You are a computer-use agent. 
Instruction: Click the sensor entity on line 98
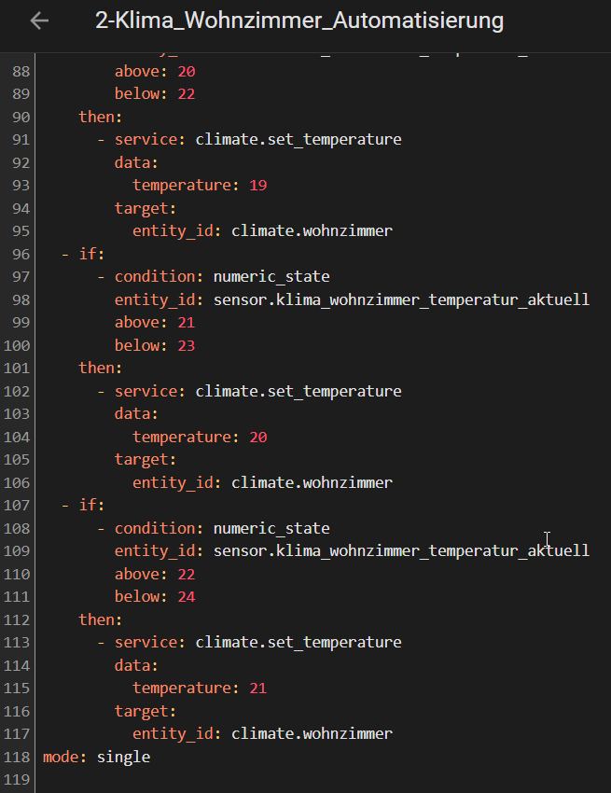point(401,299)
